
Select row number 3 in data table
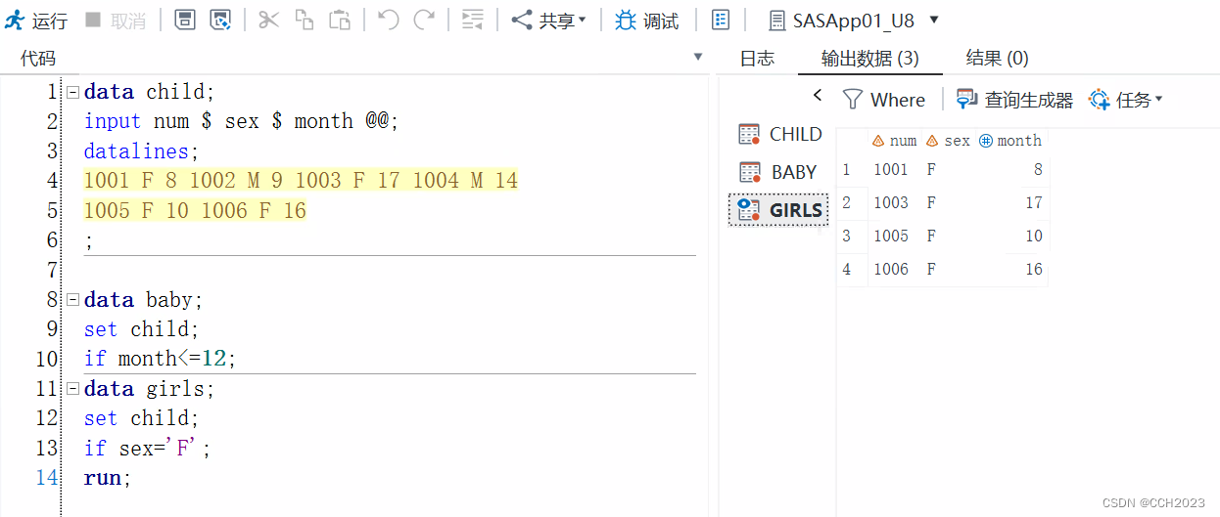846,237
